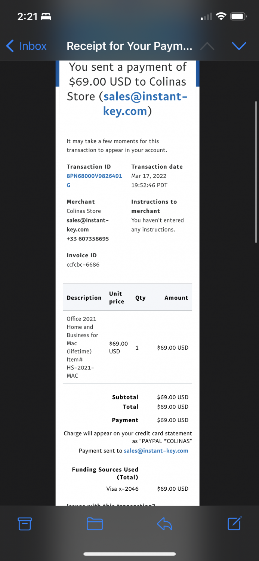Compose a new message

click(x=235, y=523)
